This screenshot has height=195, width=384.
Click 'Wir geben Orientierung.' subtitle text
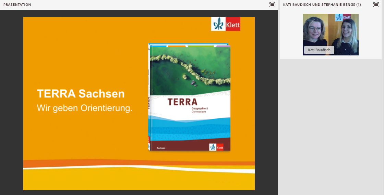84,108
